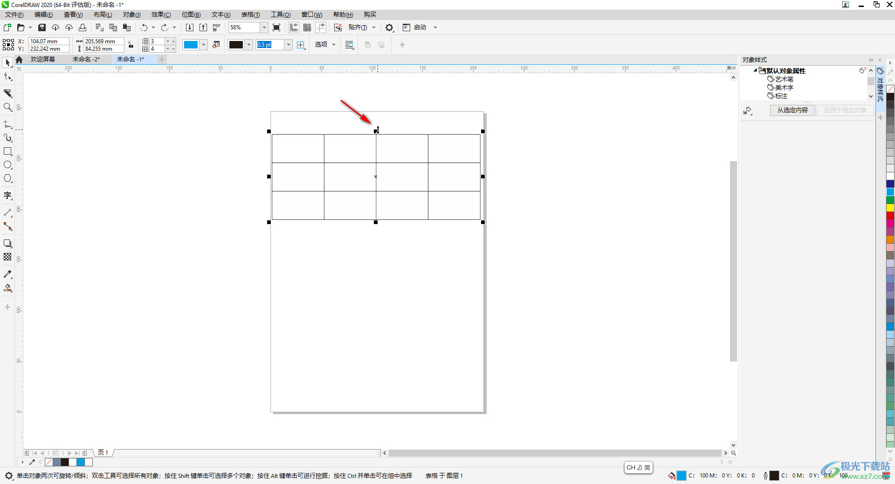Select the Interactive Fill tool
The width and height of the screenshot is (895, 484).
click(x=7, y=288)
